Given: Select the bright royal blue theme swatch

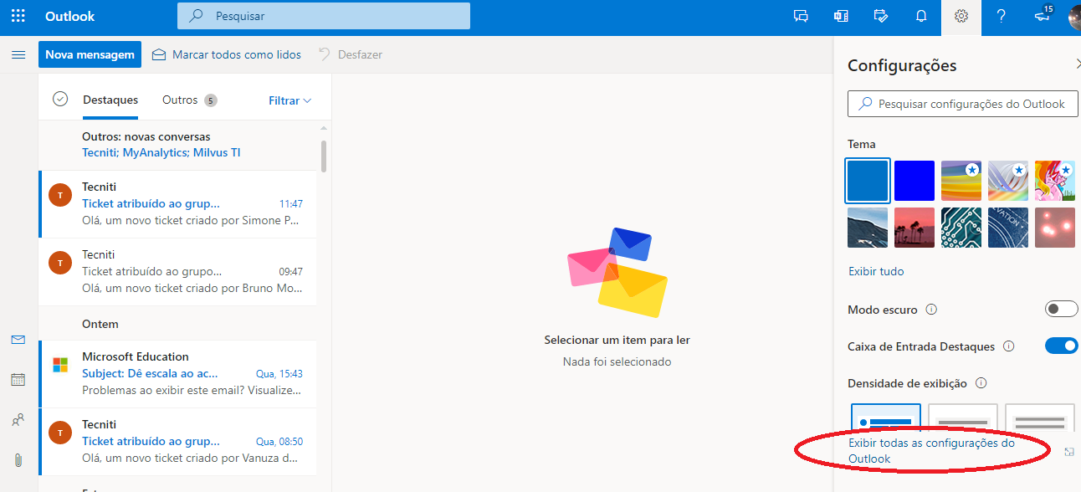Looking at the screenshot, I should point(914,181).
